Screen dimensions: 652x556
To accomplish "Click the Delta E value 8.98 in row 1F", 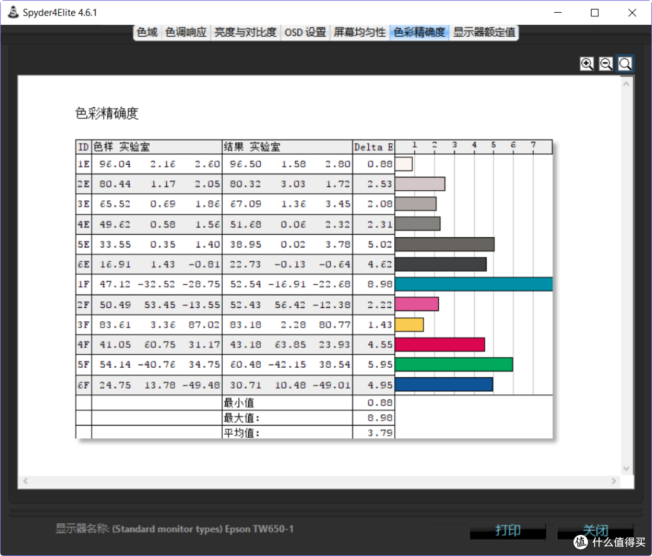I will click(x=380, y=284).
